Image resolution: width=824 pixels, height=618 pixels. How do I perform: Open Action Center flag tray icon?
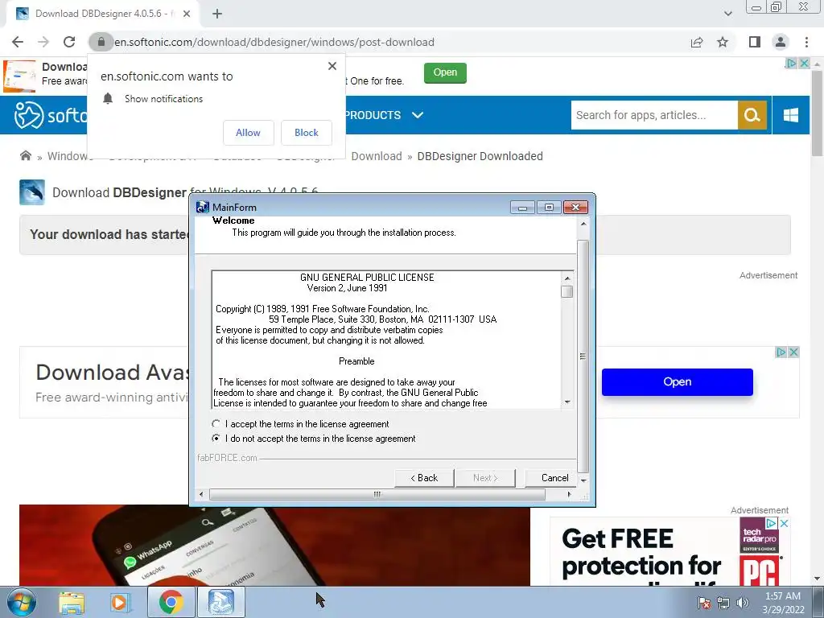pos(703,603)
